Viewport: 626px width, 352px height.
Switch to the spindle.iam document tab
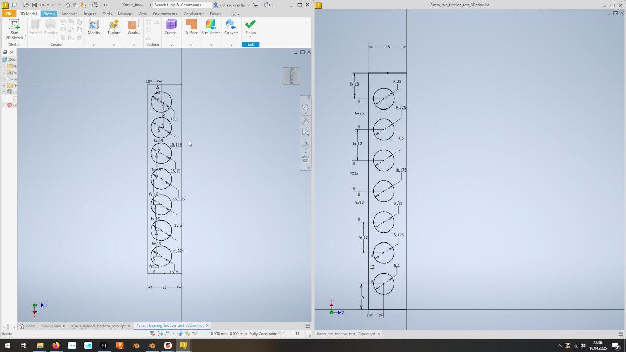tap(51, 326)
